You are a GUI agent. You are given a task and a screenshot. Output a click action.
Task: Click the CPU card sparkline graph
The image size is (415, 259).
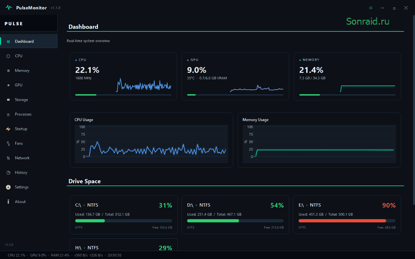coord(144,85)
